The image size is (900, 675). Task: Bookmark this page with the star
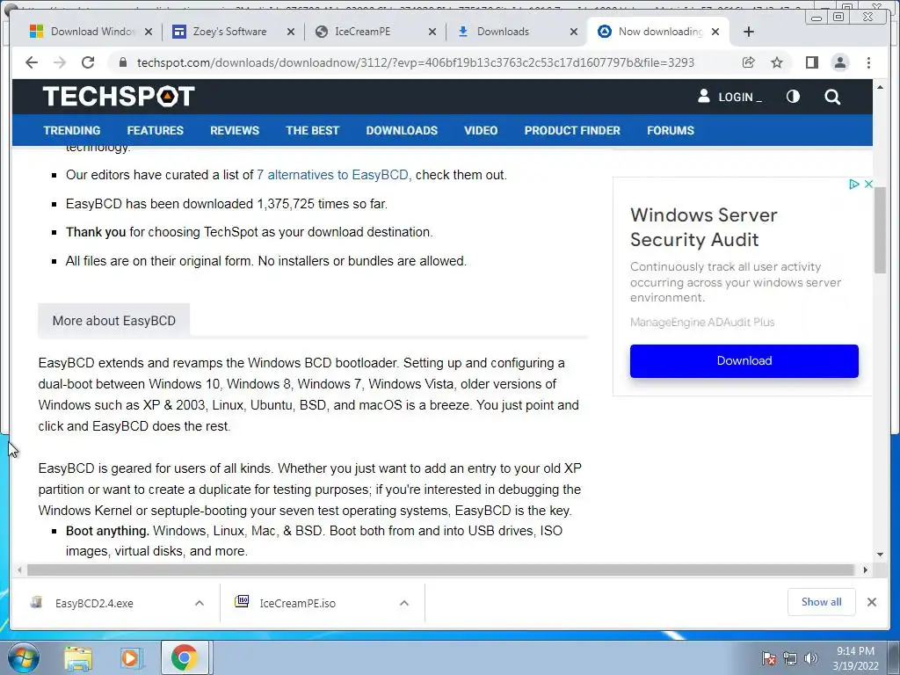tap(777, 62)
